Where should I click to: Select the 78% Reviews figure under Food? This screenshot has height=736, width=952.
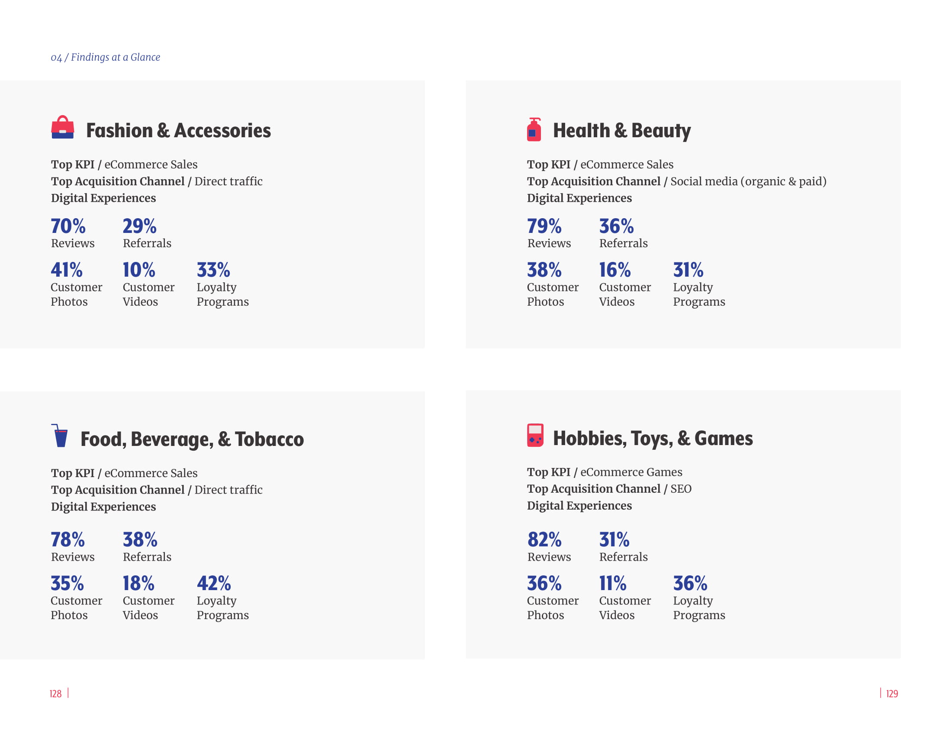[x=68, y=540]
